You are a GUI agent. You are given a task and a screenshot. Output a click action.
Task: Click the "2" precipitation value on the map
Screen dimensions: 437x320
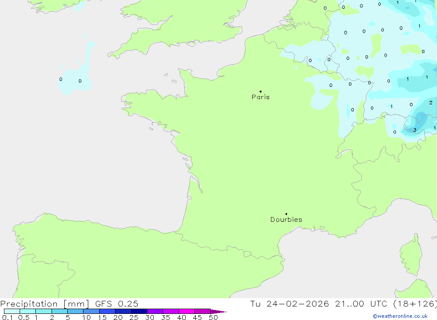tap(431, 103)
